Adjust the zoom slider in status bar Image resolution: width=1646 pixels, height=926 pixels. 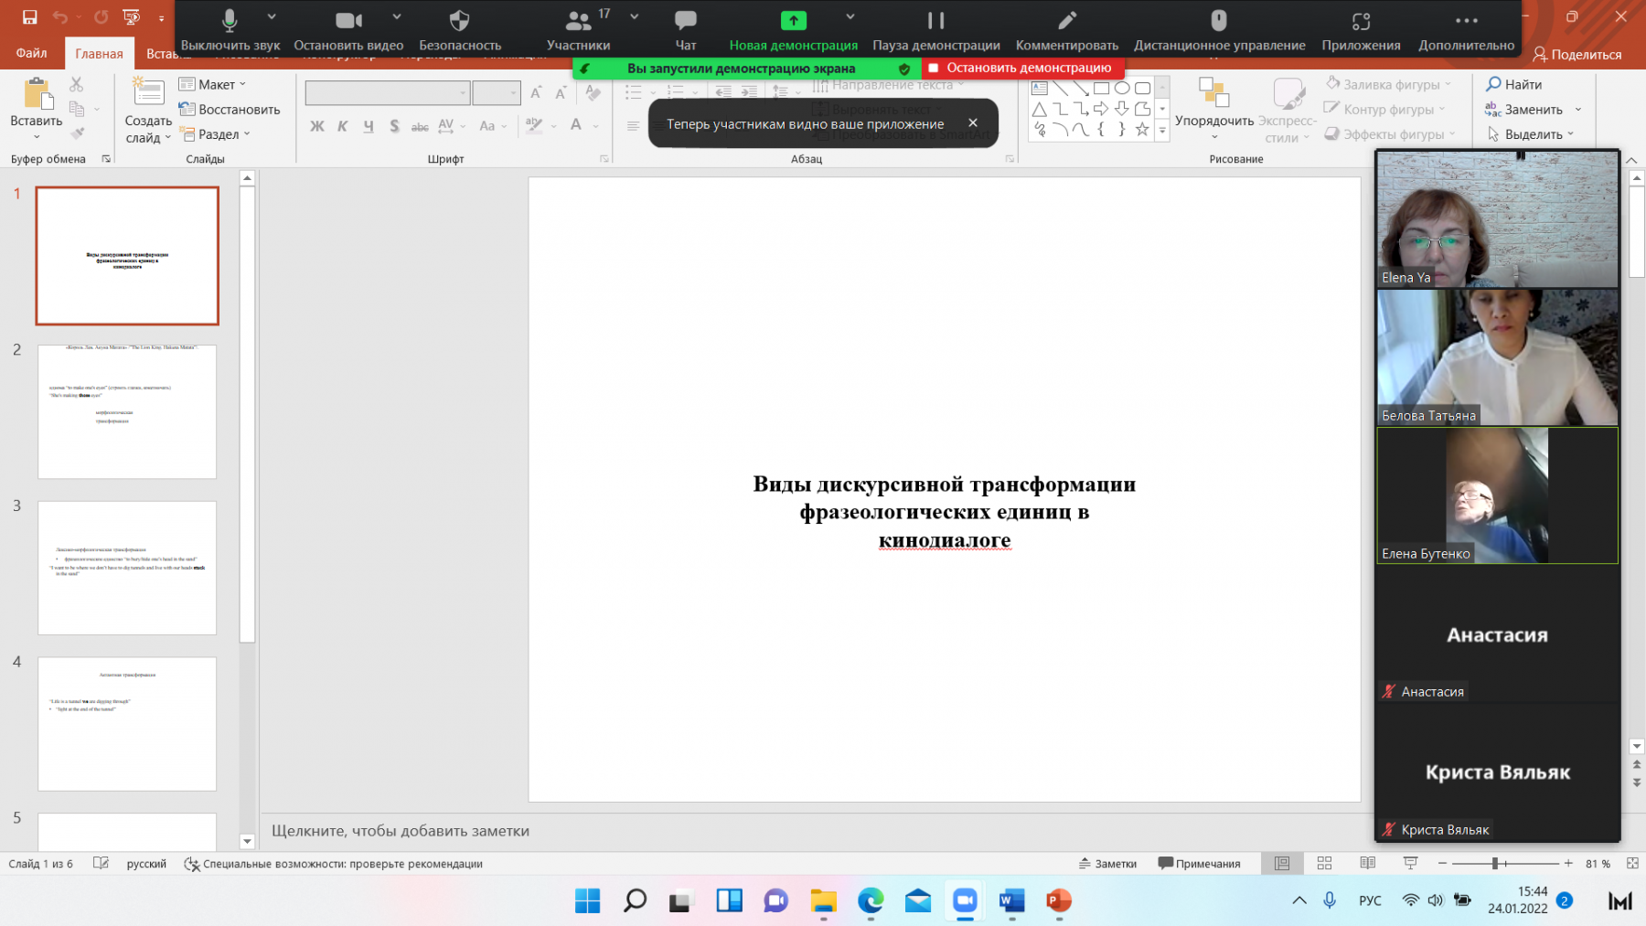[1495, 863]
